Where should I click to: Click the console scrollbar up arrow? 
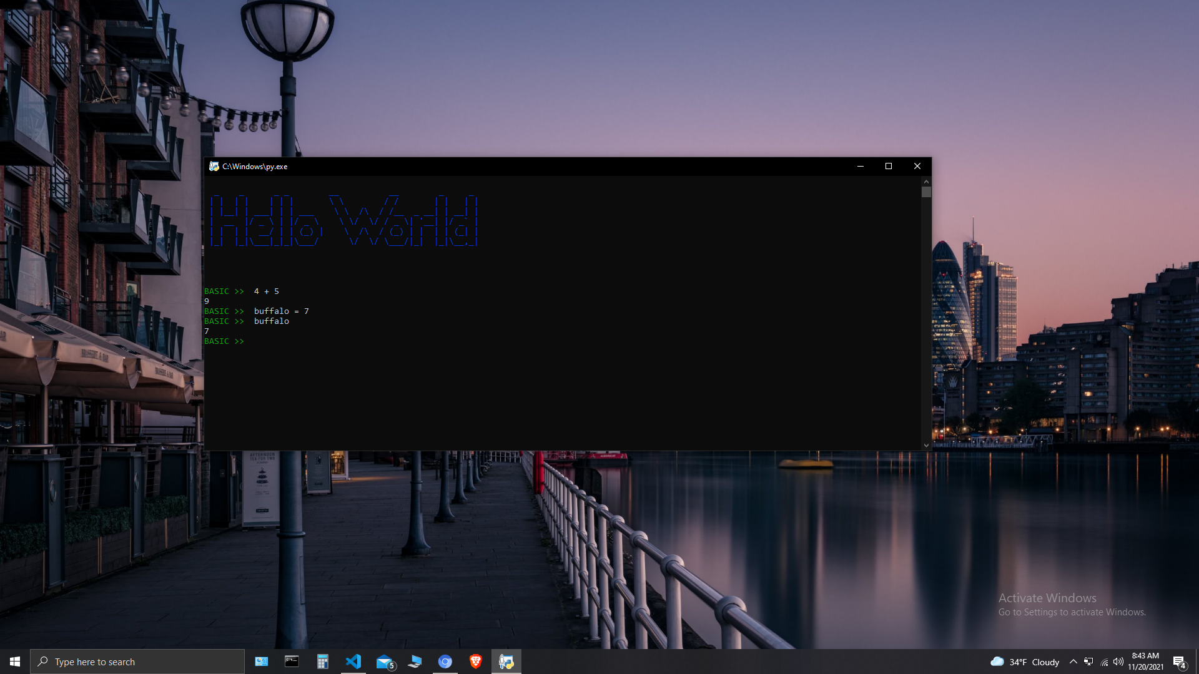[926, 182]
